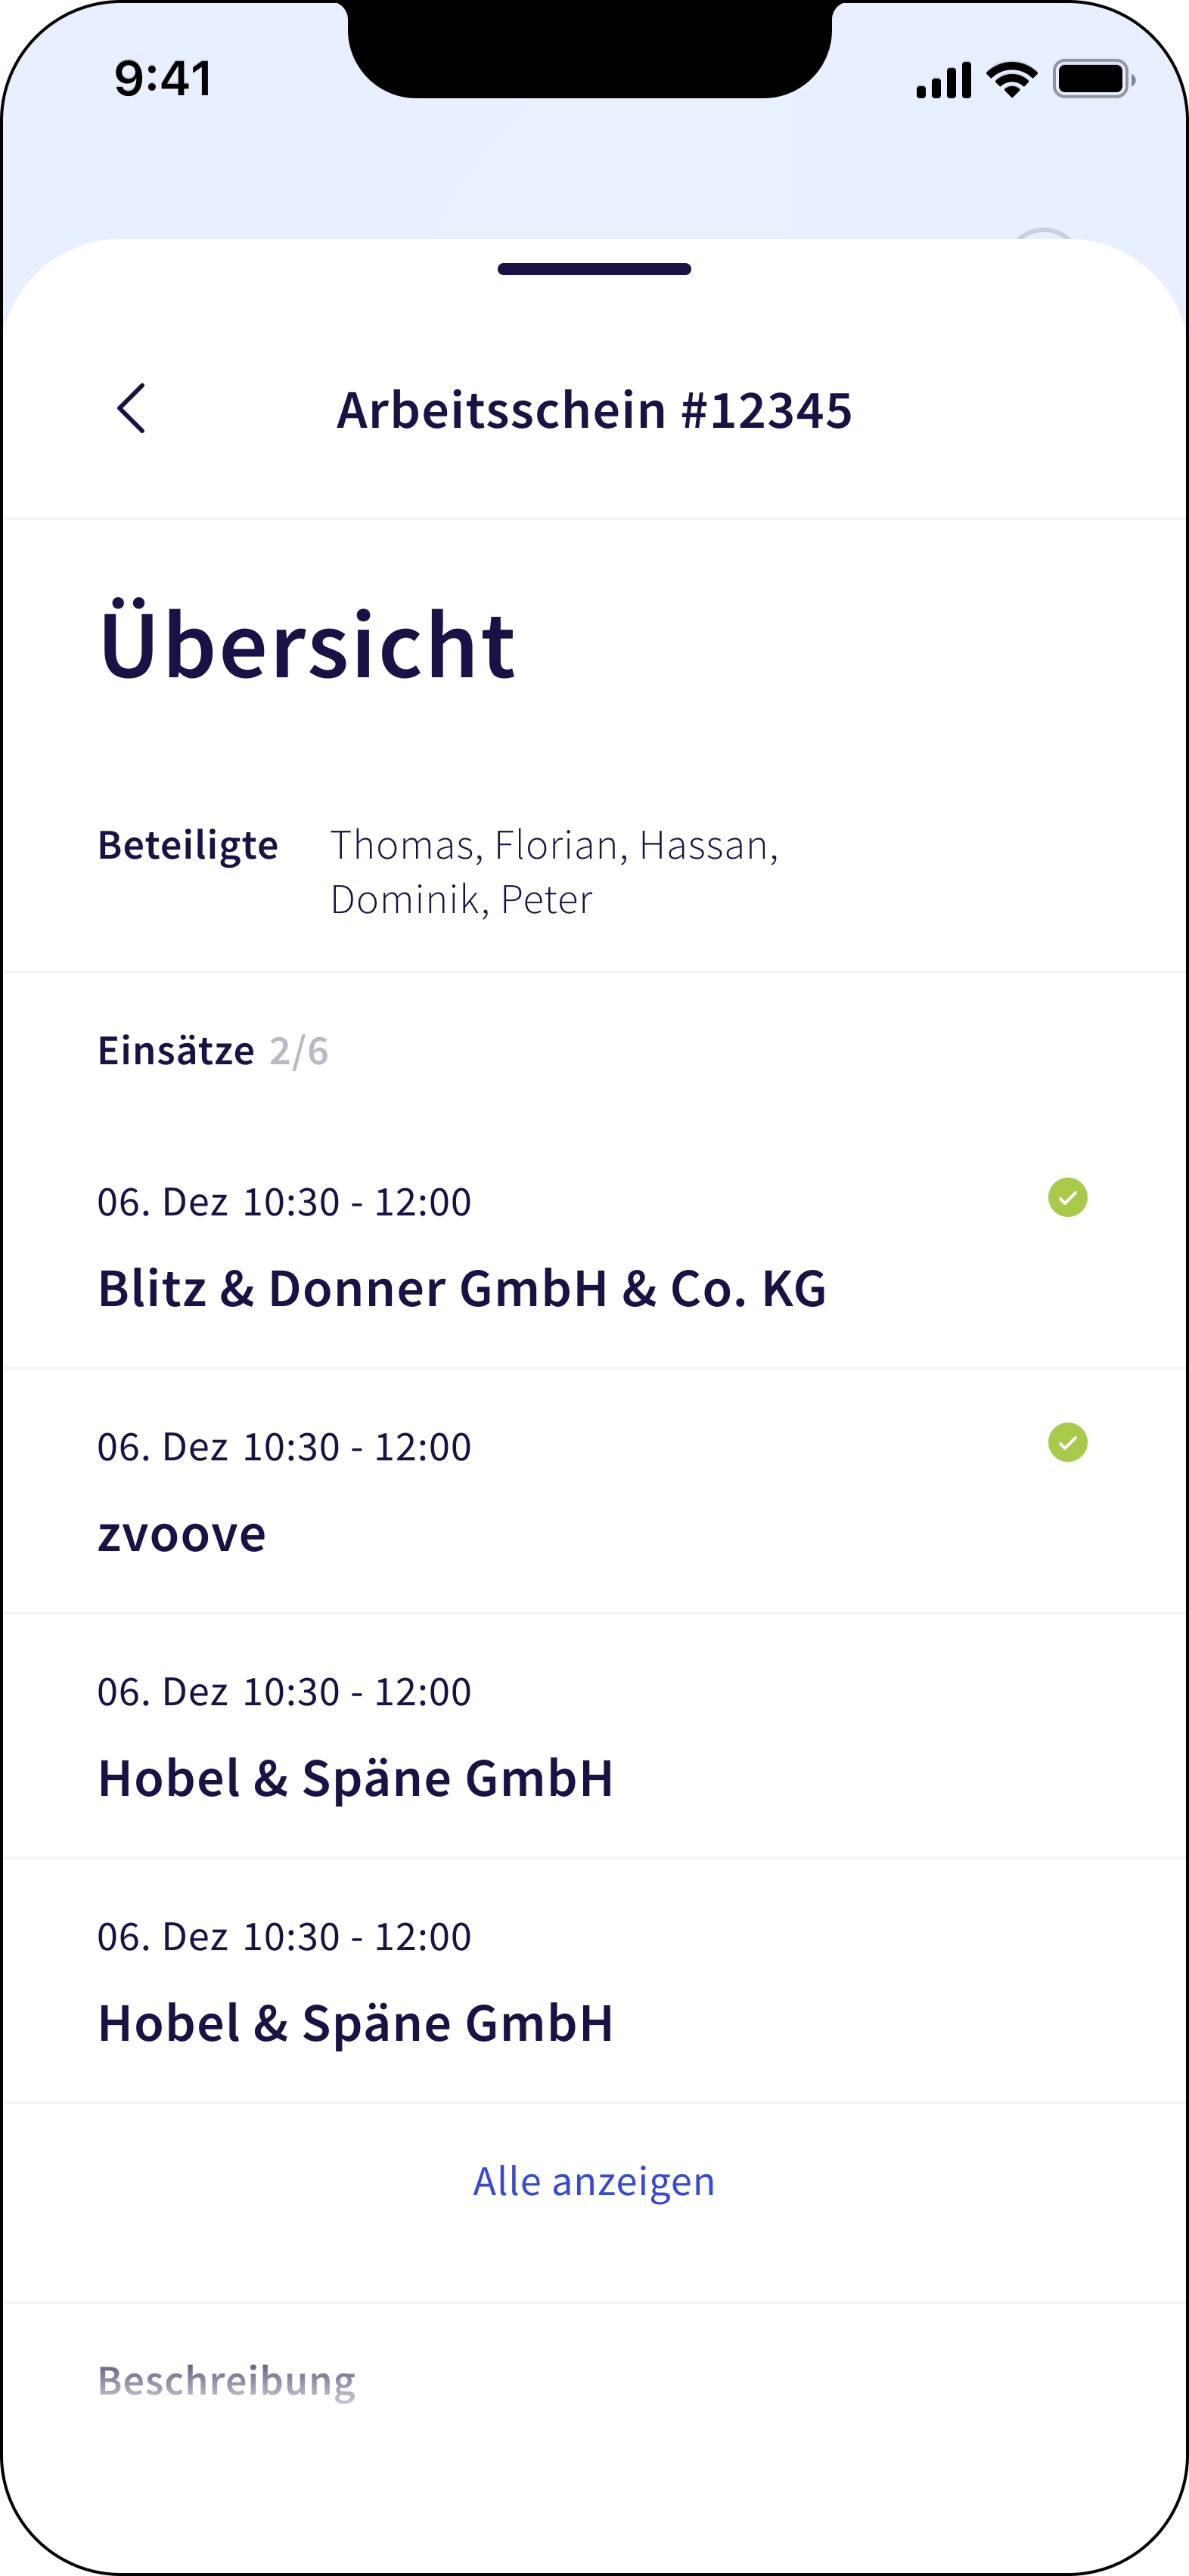The width and height of the screenshot is (1189, 2576).
Task: Open the "Alle anzeigen" link
Action: (x=594, y=2181)
